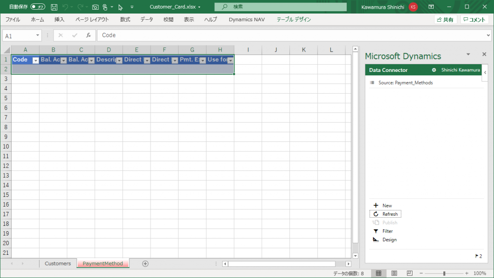Open the Use for column filter dropdown

230,60
